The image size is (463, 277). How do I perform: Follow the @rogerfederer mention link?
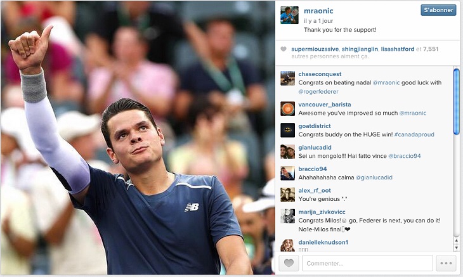pos(318,91)
